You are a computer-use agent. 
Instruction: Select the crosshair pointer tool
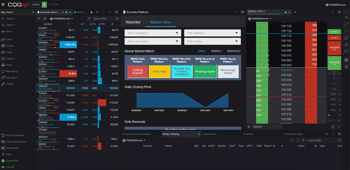346,12
